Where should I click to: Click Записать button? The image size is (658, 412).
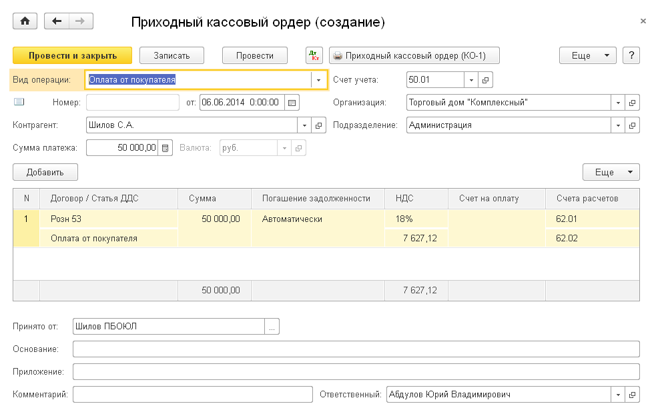172,55
